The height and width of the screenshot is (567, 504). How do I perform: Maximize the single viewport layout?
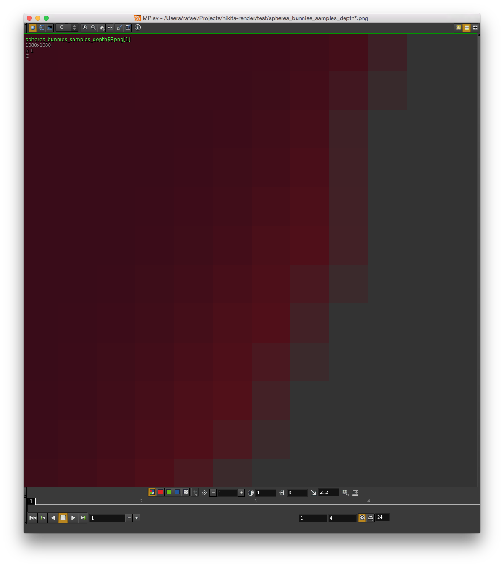click(x=475, y=28)
